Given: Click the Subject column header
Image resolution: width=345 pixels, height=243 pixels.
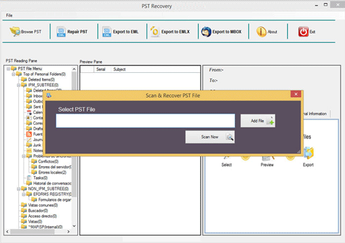Looking at the screenshot, I should (x=119, y=70).
